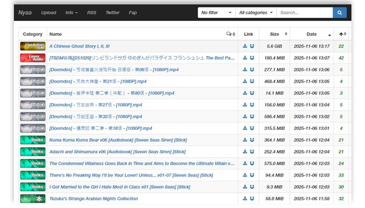Sort table by Date column
Screen dimensions: 365x208
point(312,34)
